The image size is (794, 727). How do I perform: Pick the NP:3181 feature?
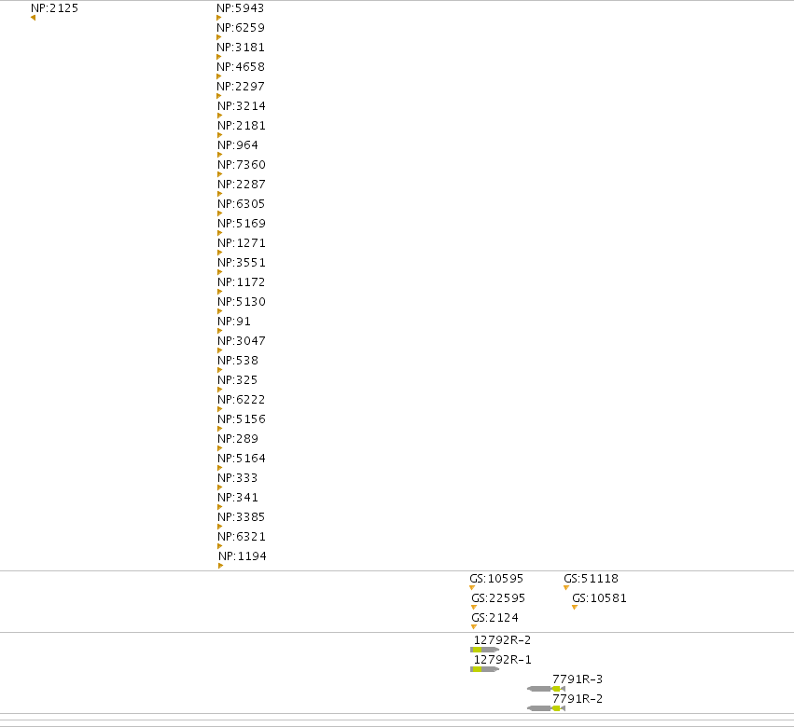click(241, 48)
